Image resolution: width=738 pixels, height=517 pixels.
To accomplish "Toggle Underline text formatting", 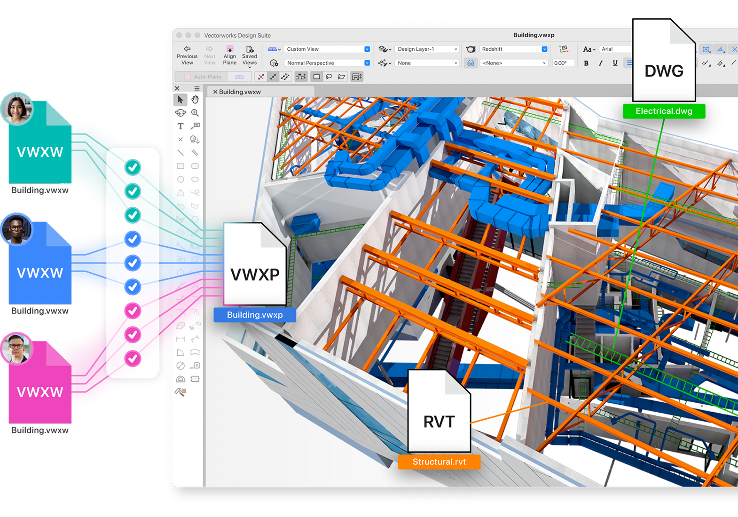I will (x=615, y=63).
